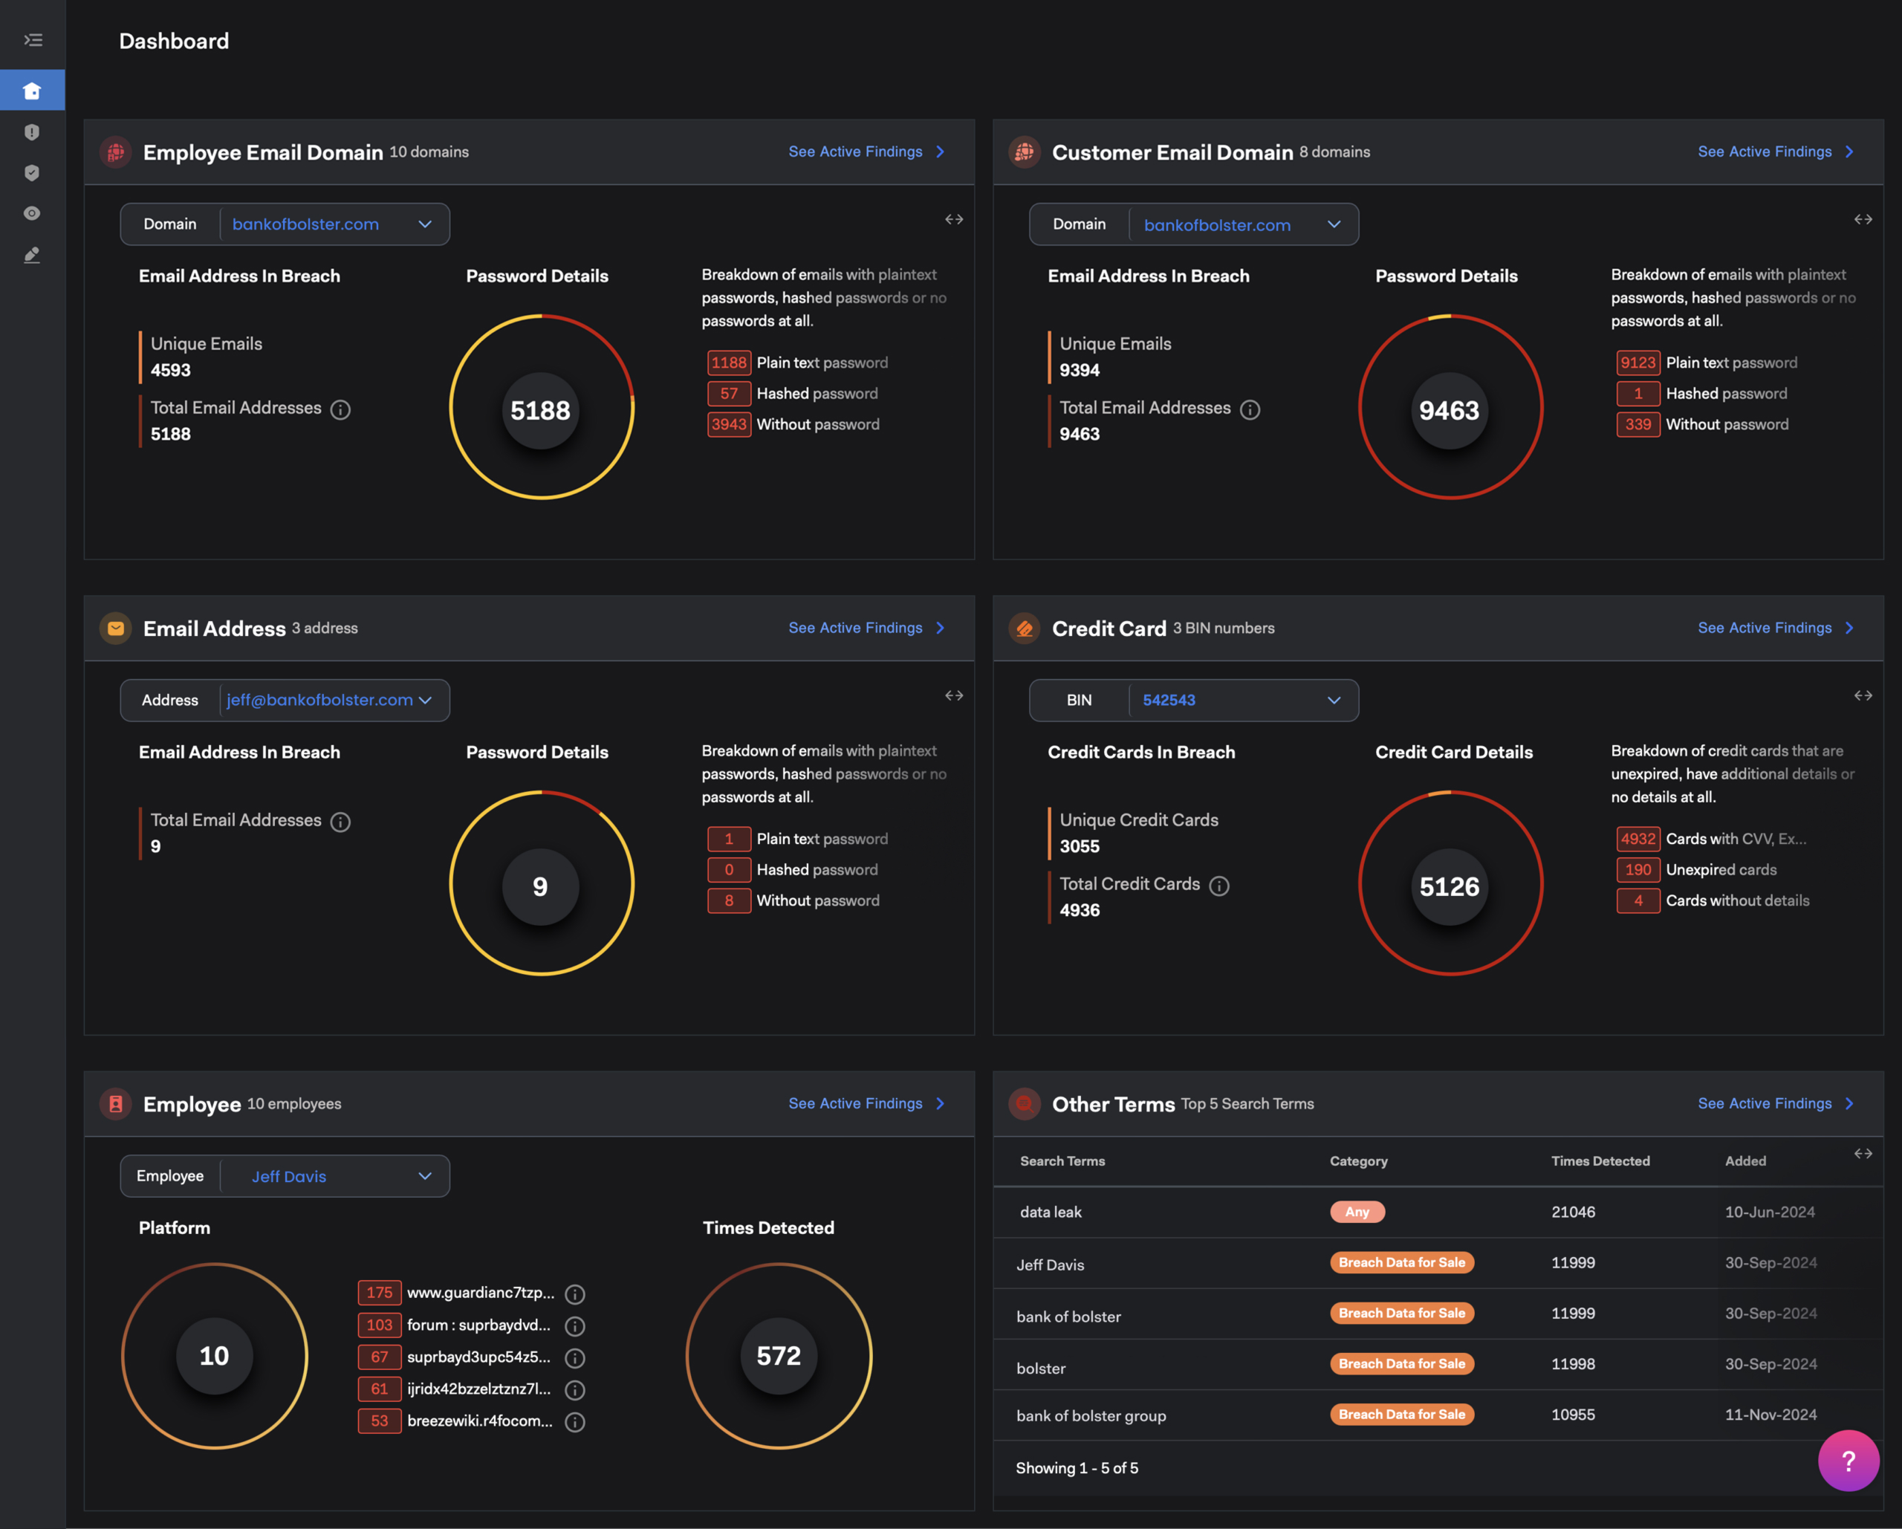Click the shield with checkmark sidebar icon
The height and width of the screenshot is (1529, 1902).
click(x=33, y=173)
